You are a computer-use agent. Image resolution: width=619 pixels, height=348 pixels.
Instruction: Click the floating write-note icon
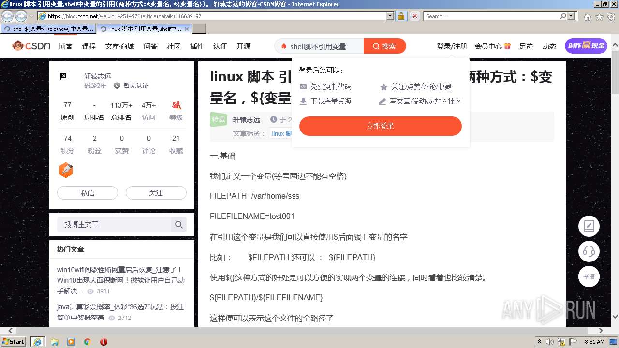[589, 226]
